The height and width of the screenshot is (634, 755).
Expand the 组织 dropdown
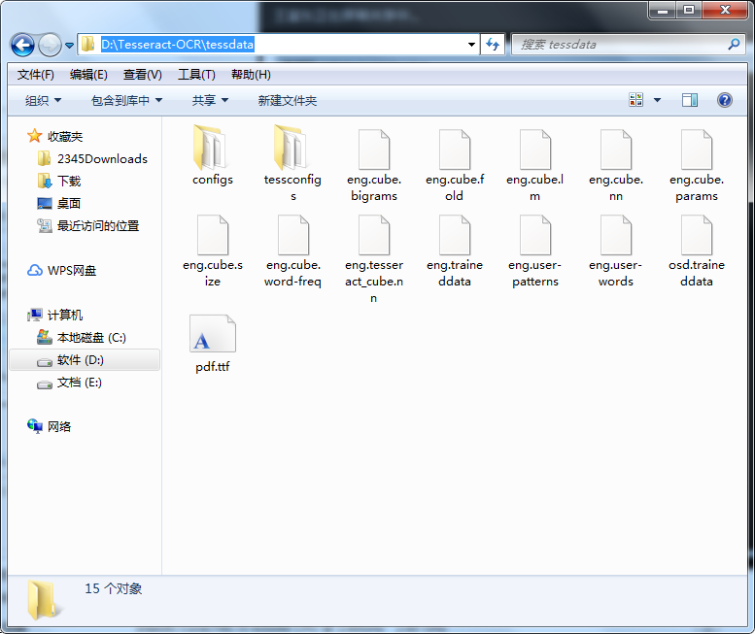click(x=43, y=101)
